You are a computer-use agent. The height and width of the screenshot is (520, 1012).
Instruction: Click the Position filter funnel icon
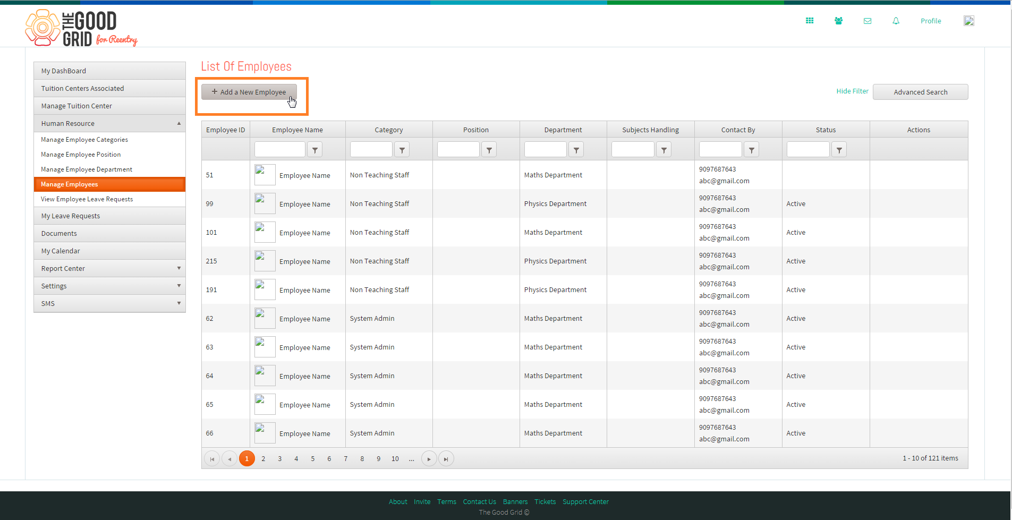pyautogui.click(x=489, y=150)
